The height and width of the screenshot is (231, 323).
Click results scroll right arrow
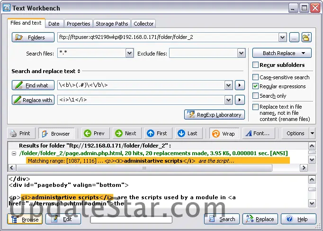click(x=304, y=168)
